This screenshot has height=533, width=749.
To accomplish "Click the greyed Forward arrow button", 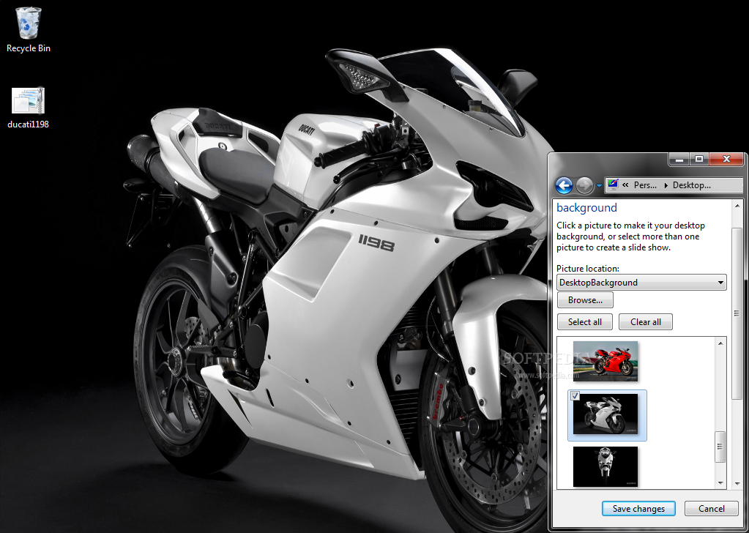I will (x=584, y=185).
